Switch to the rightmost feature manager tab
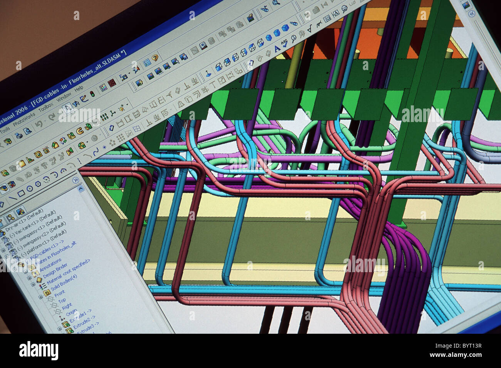Screen dimensions: 501x368 tap(20, 211)
